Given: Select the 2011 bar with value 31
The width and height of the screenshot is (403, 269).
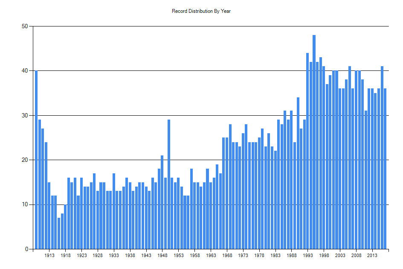Looking at the screenshot, I should pyautogui.click(x=366, y=180).
